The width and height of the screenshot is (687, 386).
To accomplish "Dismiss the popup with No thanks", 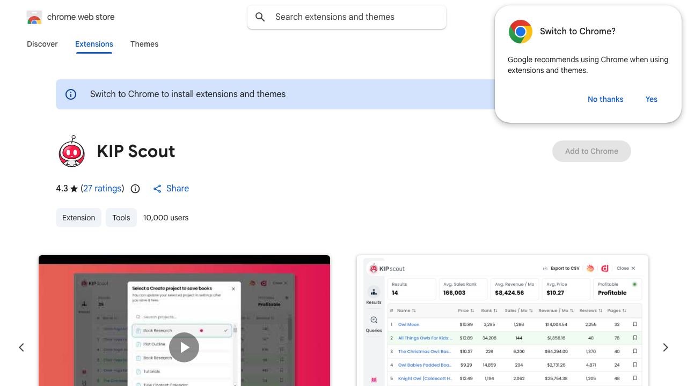I will point(605,99).
